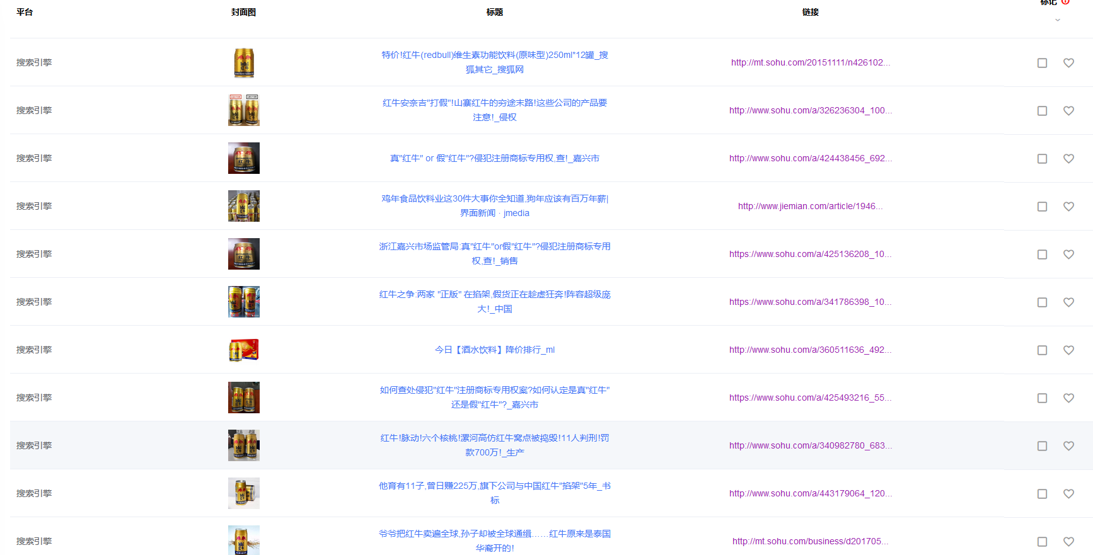This screenshot has height=555, width=1093.
Task: Expand the dropdown chevron under the 标记 header
Action: (1057, 20)
